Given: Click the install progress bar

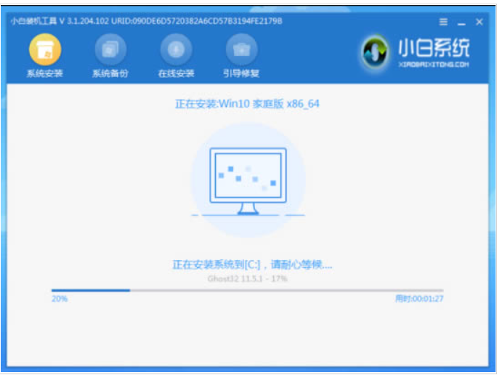Looking at the screenshot, I should point(248,291).
